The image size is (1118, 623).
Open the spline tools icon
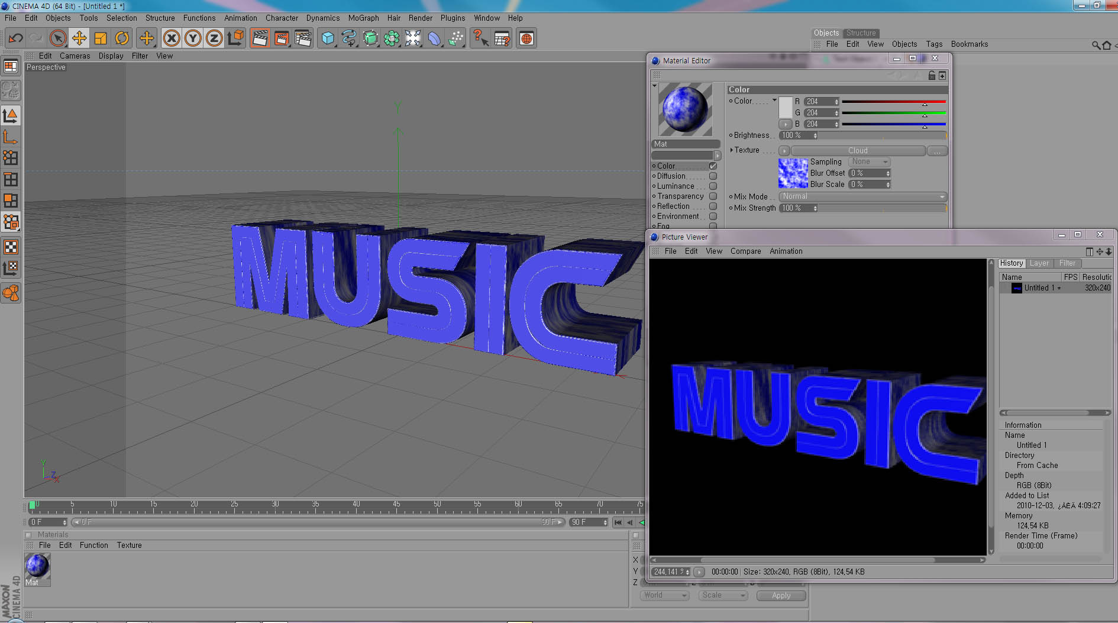pos(349,38)
